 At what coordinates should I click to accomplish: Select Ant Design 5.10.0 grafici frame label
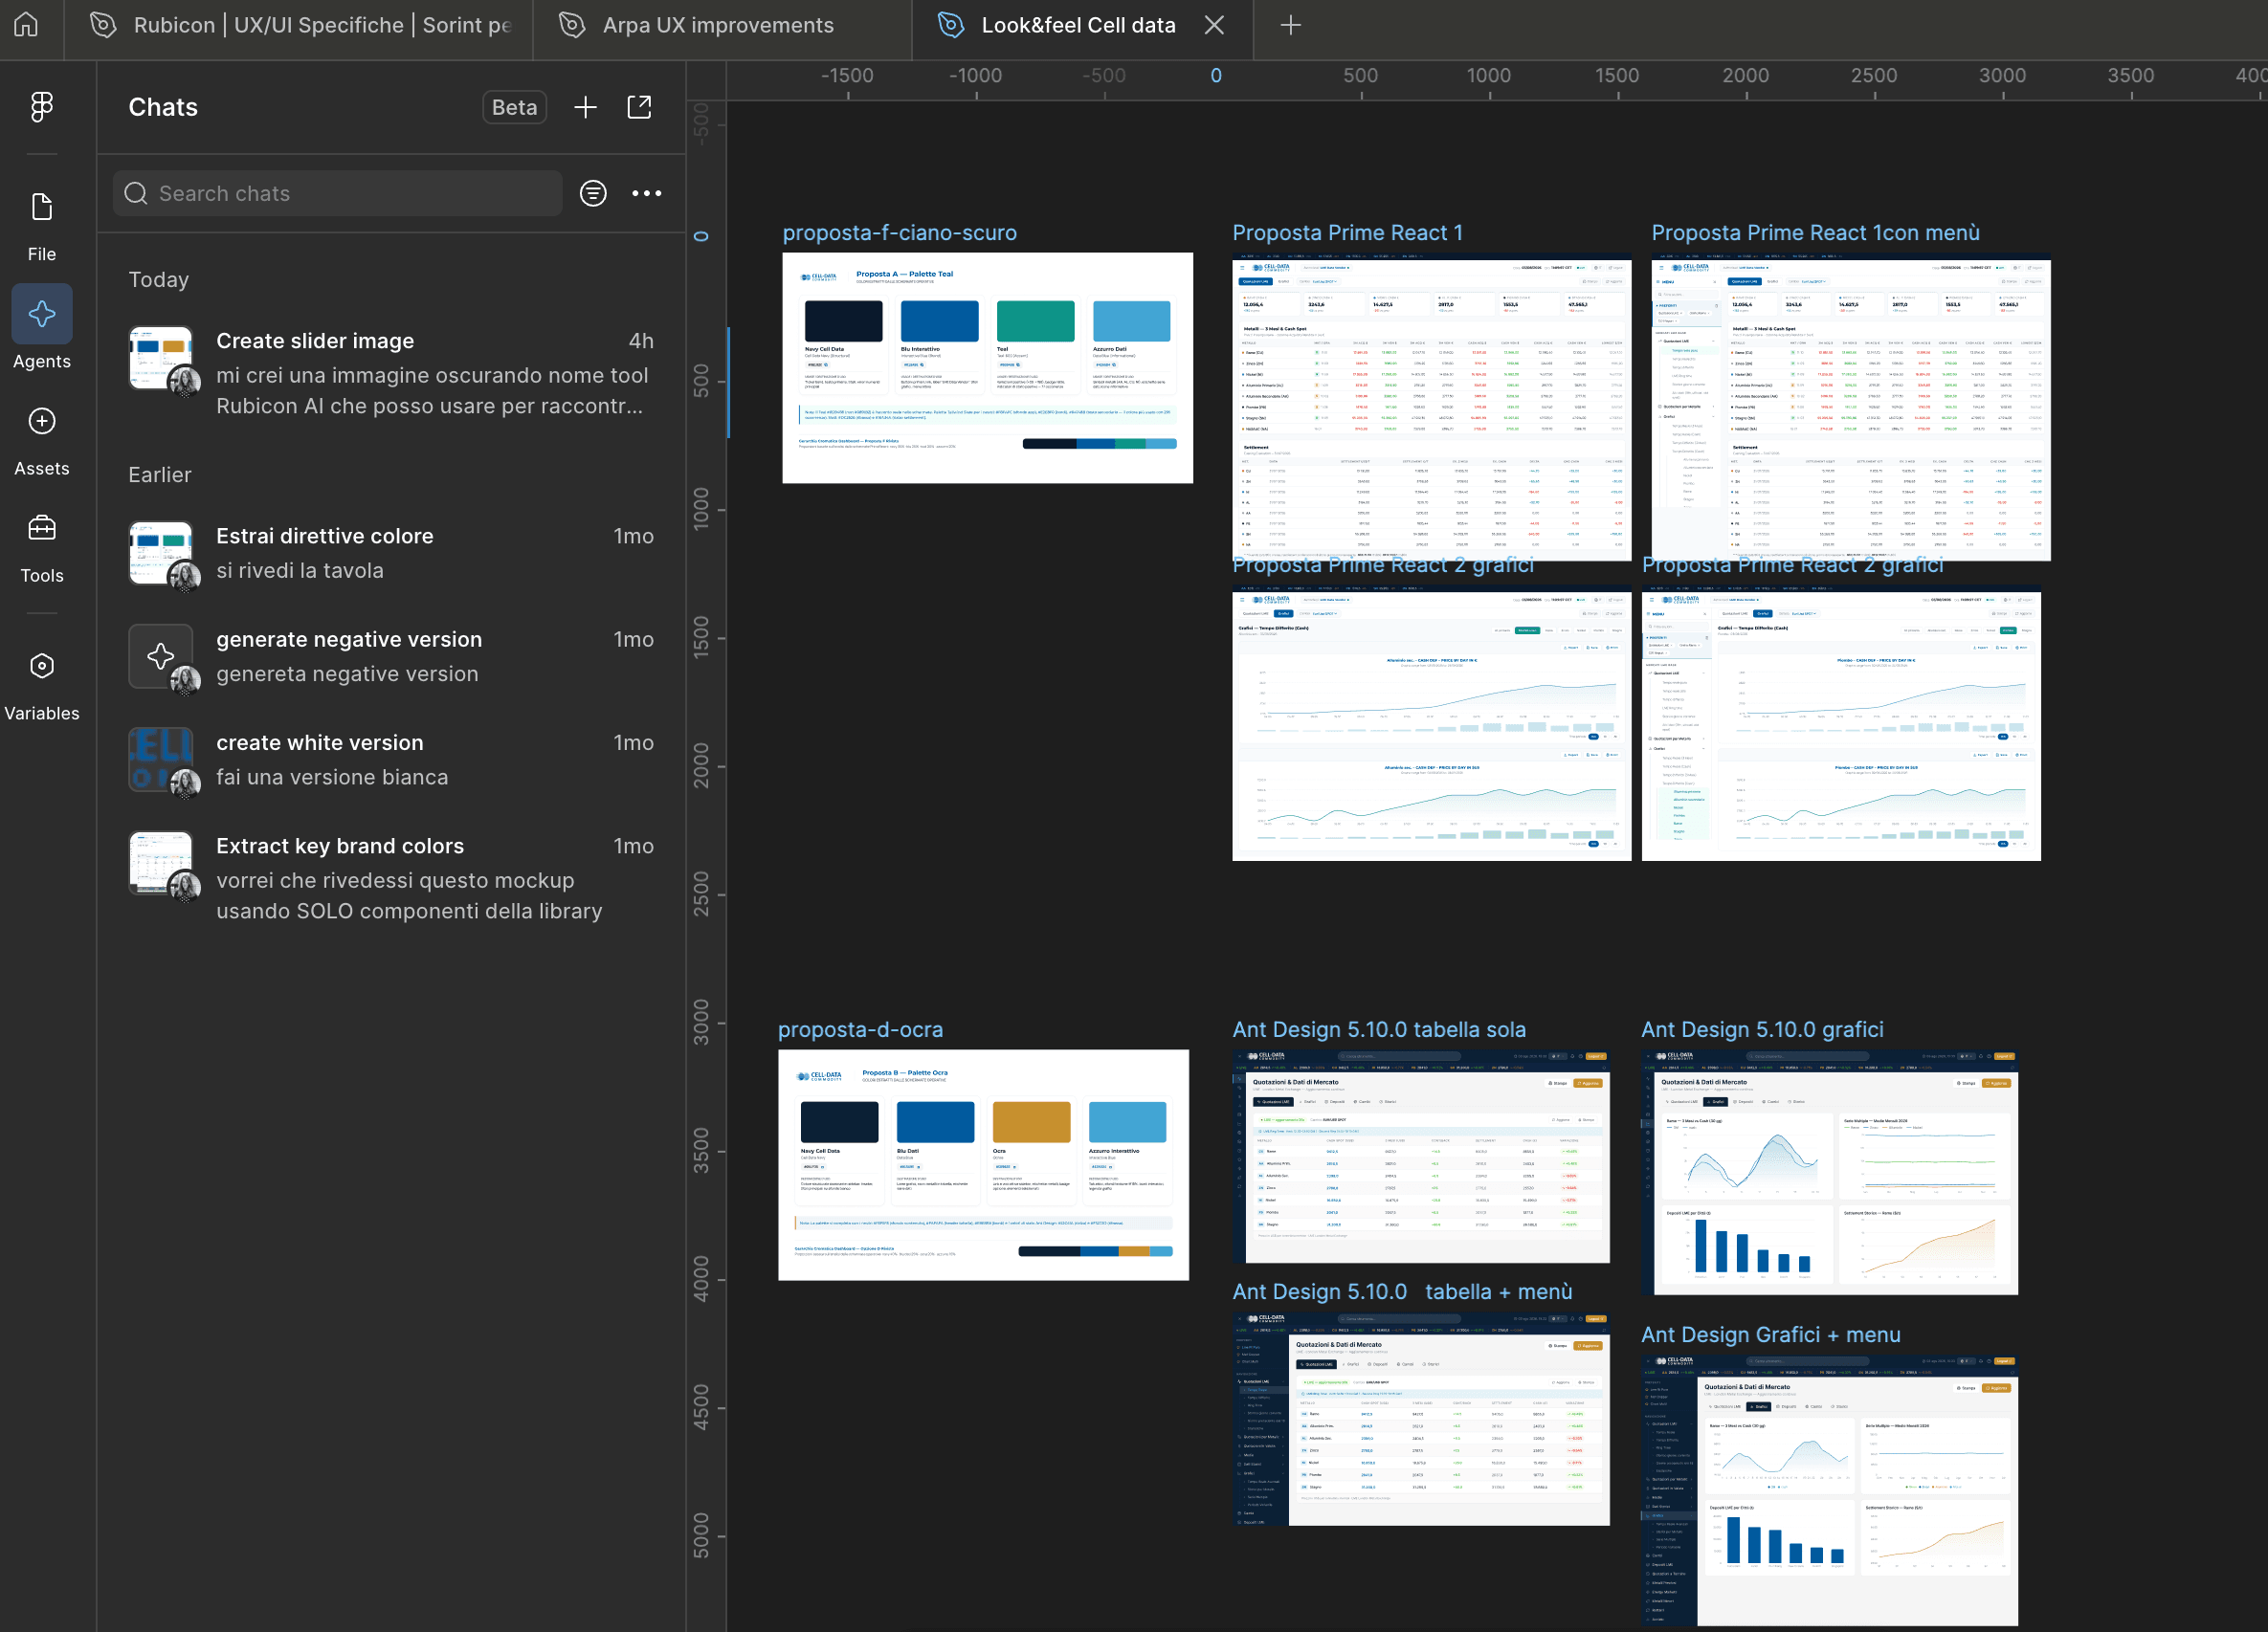click(1762, 1029)
